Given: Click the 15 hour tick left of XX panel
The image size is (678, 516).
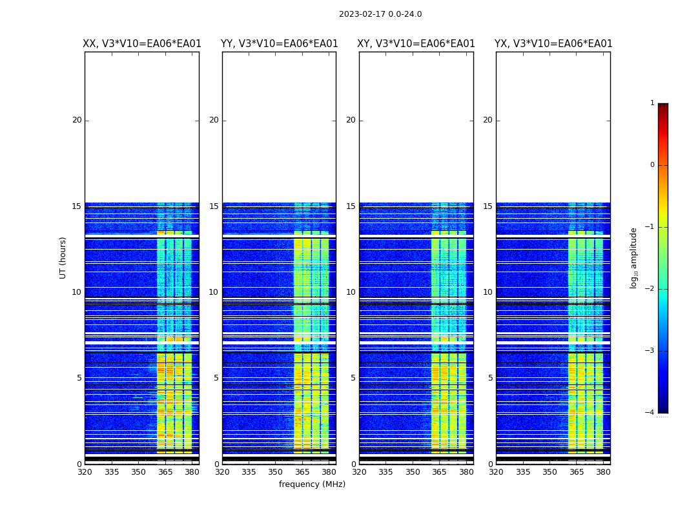Looking at the screenshot, I should point(77,206).
